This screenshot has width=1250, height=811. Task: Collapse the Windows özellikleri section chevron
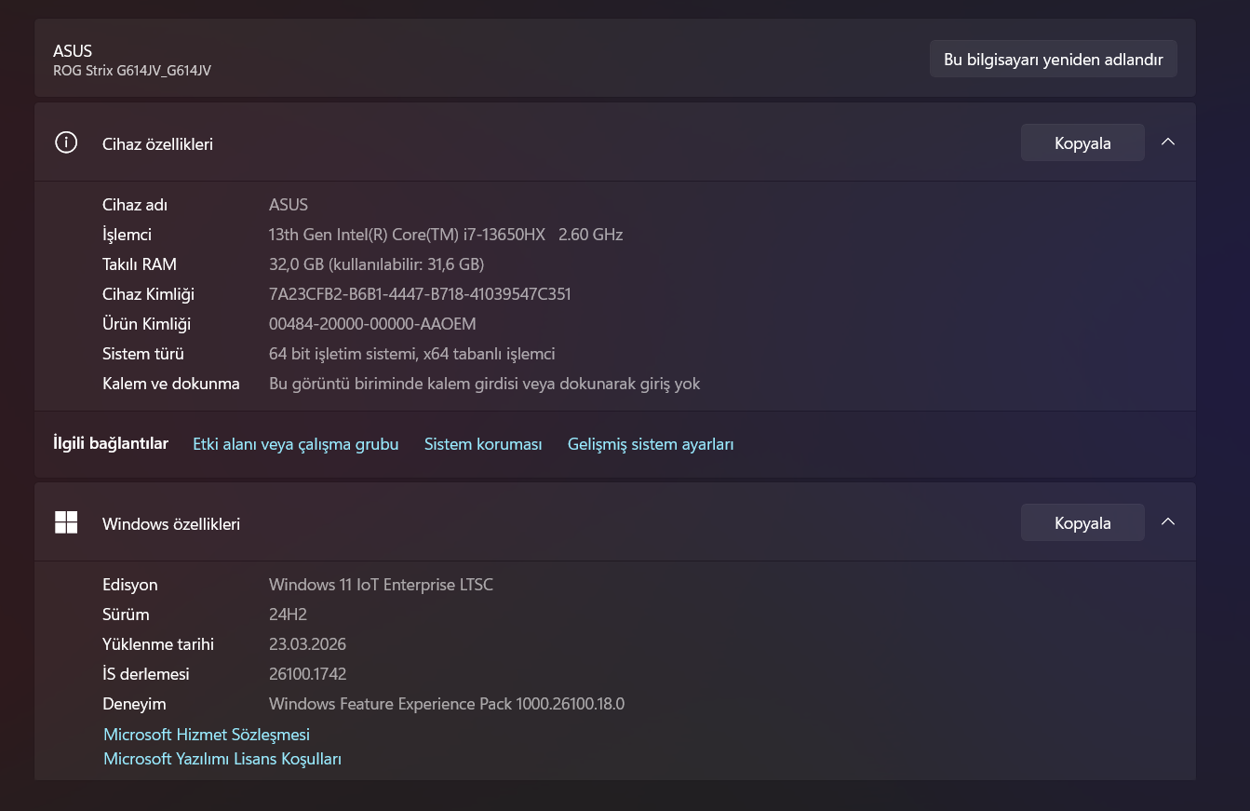pos(1168,522)
